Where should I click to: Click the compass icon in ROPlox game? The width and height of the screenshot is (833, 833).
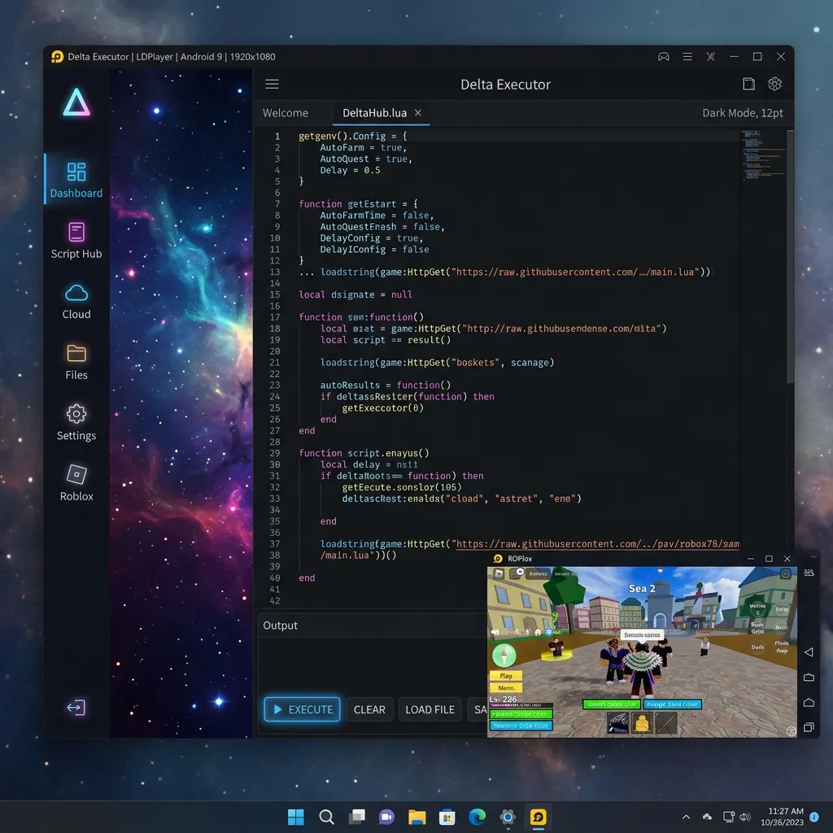[x=504, y=655]
